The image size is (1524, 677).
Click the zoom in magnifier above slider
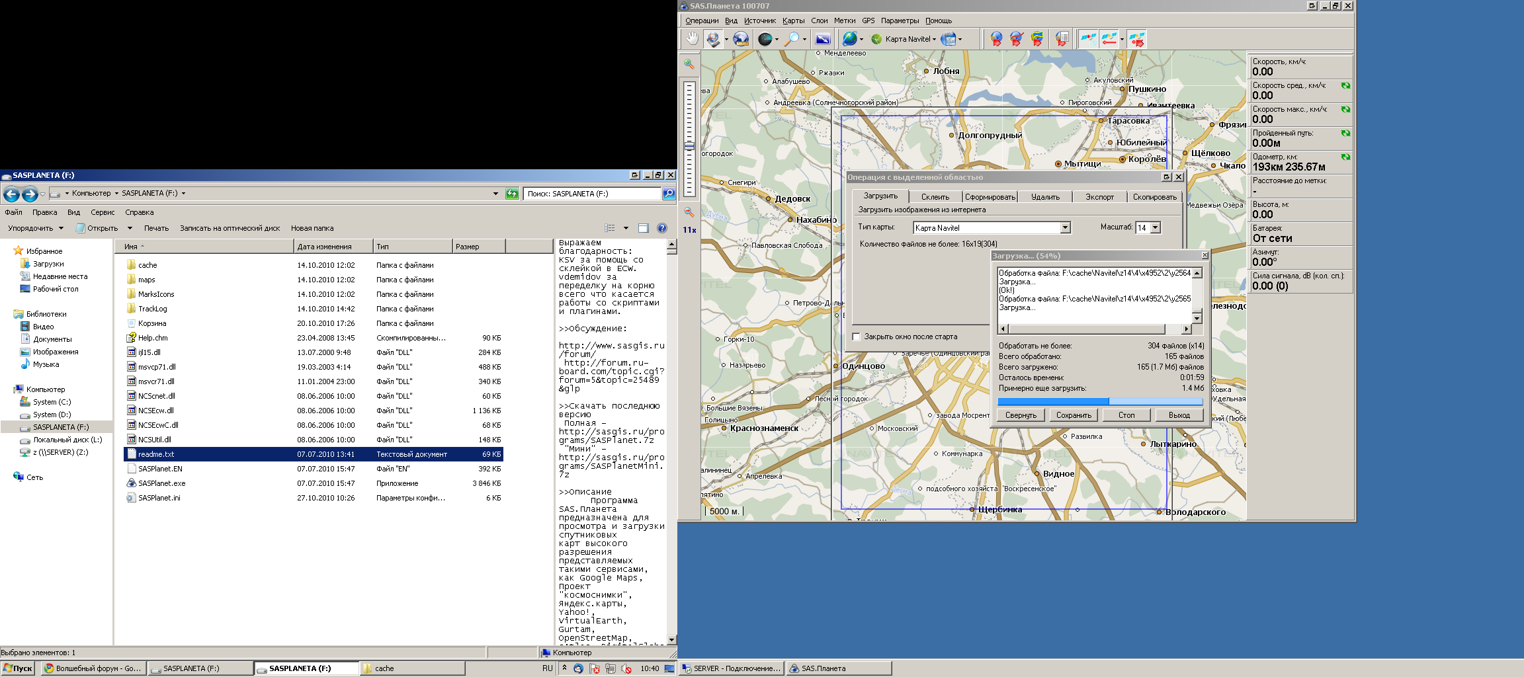click(689, 64)
